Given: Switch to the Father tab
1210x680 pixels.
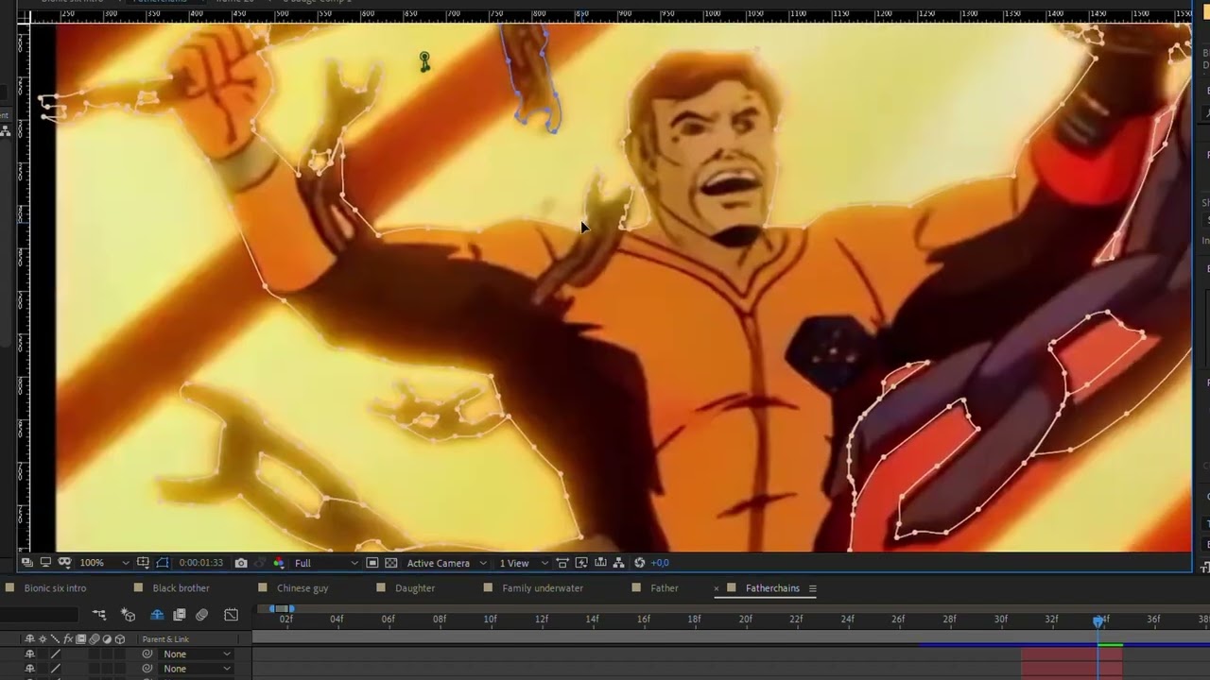Looking at the screenshot, I should pos(665,588).
